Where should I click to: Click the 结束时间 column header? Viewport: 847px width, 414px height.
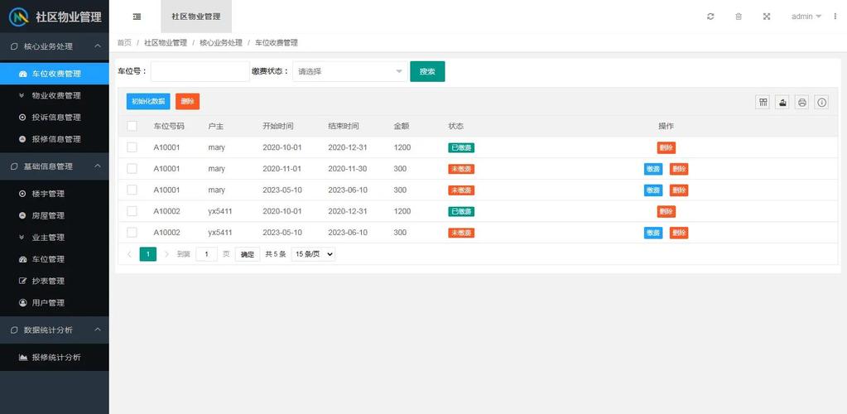[x=344, y=126]
